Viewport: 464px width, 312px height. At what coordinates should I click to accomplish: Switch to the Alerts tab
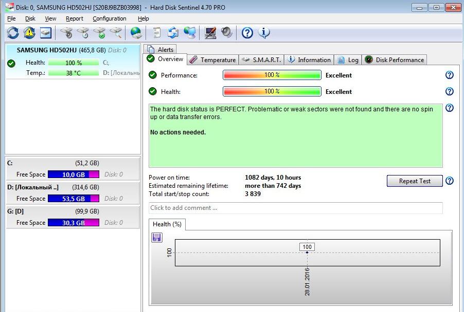coord(160,49)
